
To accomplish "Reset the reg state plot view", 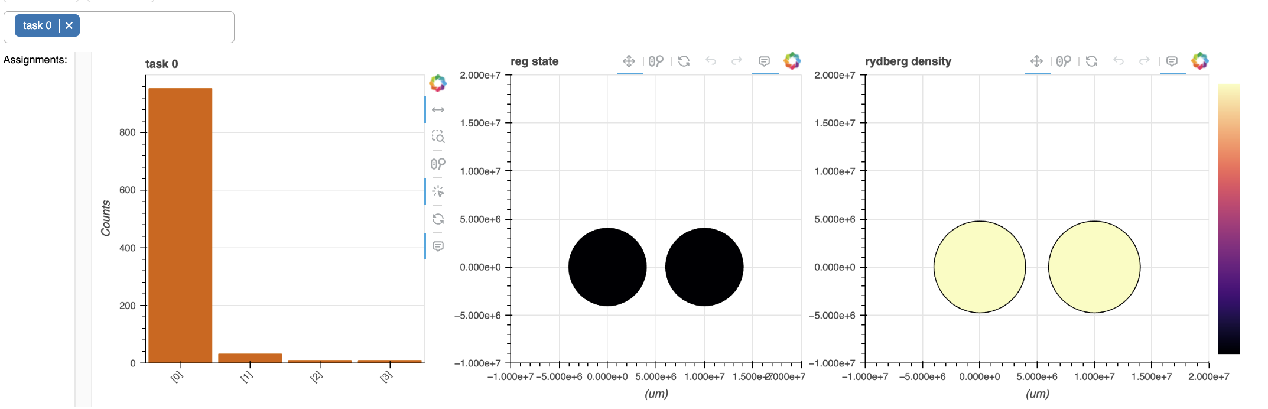I will point(684,61).
